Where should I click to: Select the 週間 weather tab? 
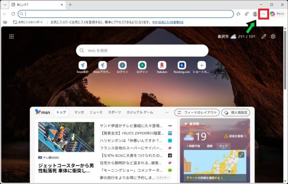tap(209, 146)
